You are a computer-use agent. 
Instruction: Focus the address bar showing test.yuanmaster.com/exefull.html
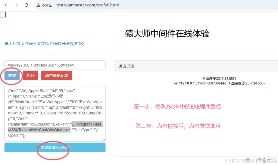[88, 5]
